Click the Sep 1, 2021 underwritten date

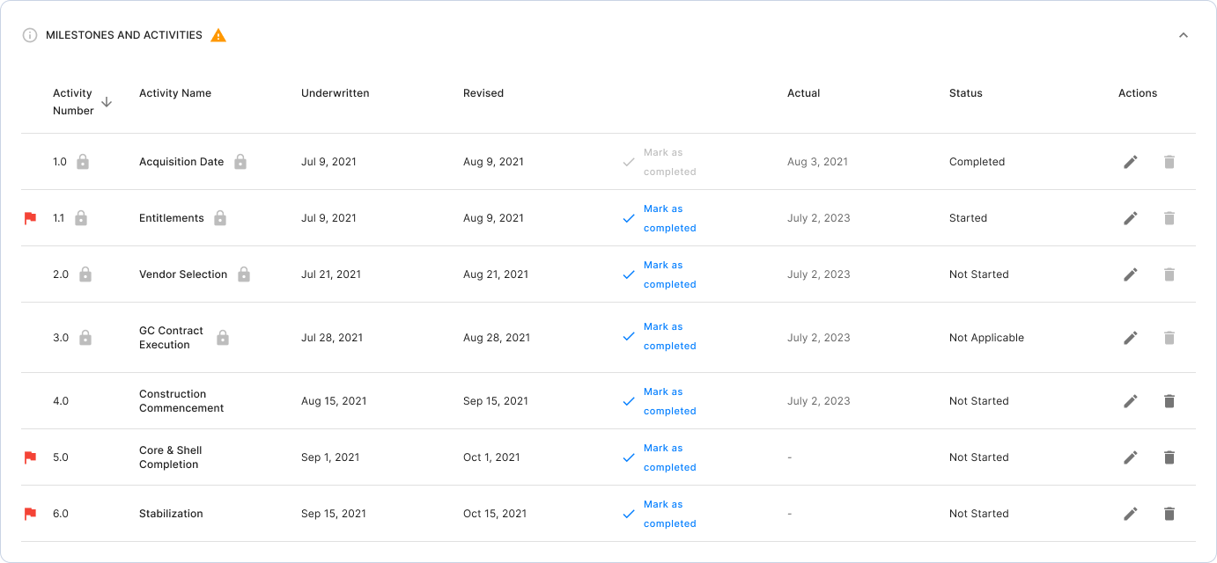coord(330,457)
